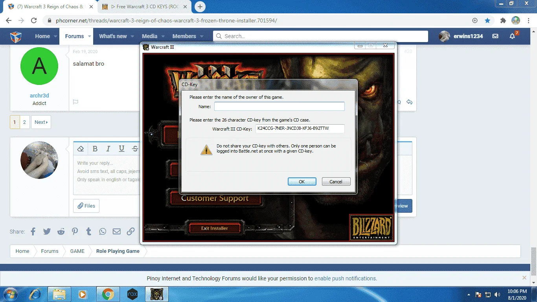Open the Chrome profile avatar
537x302 pixels.
tap(516, 20)
